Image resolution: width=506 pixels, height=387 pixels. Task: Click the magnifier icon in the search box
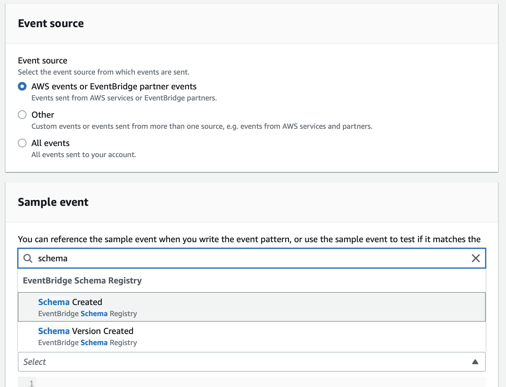click(28, 258)
